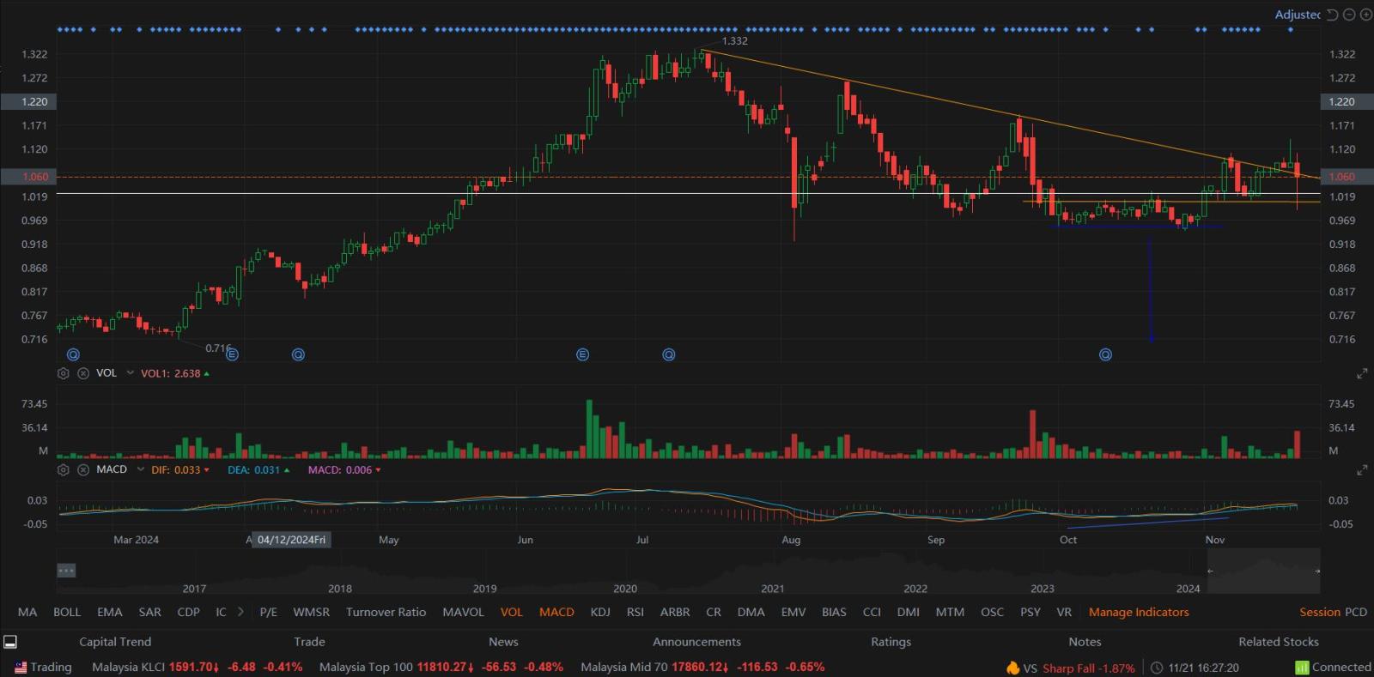The image size is (1374, 677).
Task: Enable the BIAS indicator
Action: pyautogui.click(x=834, y=613)
